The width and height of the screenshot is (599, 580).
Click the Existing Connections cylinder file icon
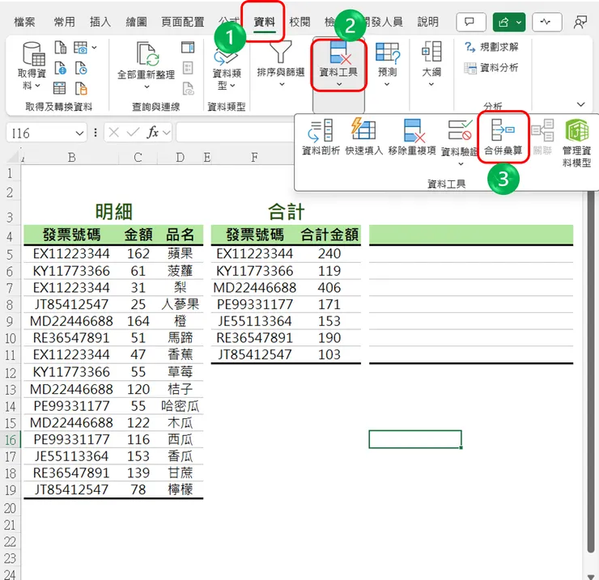[81, 88]
